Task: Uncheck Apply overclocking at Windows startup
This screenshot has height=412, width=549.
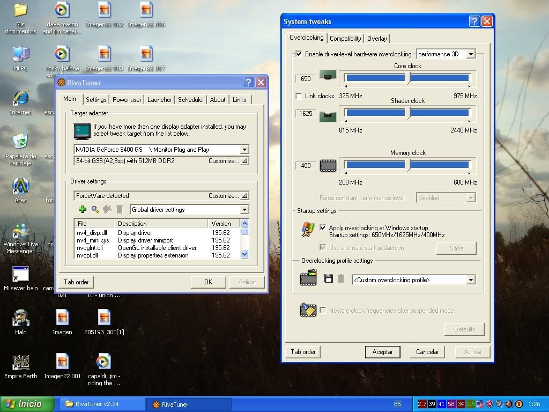Action: [323, 227]
